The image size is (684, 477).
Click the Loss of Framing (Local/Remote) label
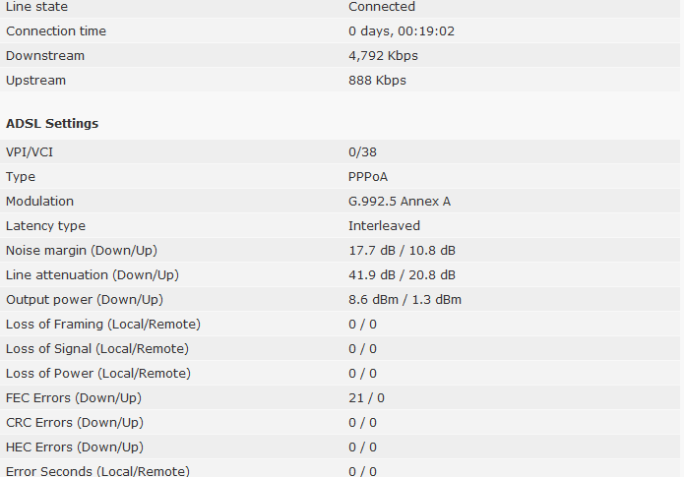pyautogui.click(x=103, y=325)
